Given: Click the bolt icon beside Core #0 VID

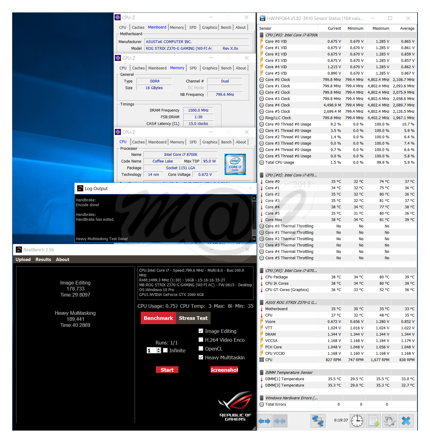Looking at the screenshot, I should (x=262, y=41).
